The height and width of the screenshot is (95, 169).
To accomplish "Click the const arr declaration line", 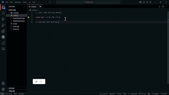I will pyautogui.click(x=48, y=17).
